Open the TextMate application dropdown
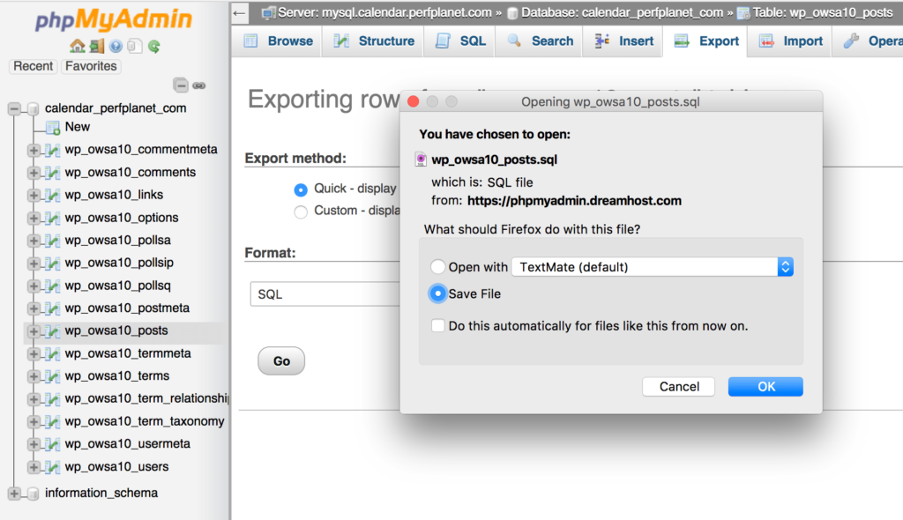The image size is (903, 520). [x=653, y=267]
